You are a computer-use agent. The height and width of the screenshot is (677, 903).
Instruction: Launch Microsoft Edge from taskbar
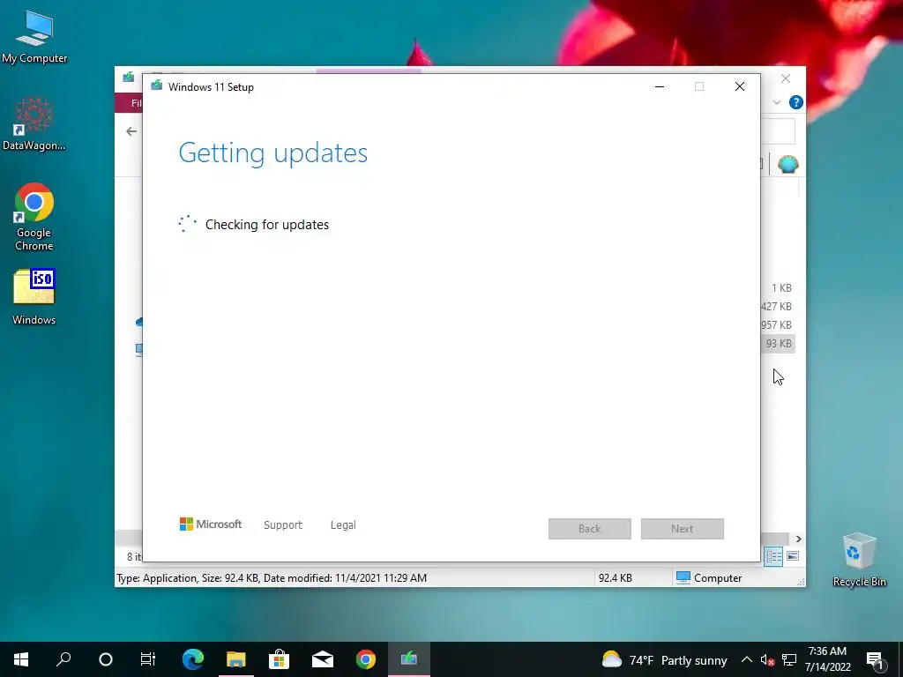(193, 659)
